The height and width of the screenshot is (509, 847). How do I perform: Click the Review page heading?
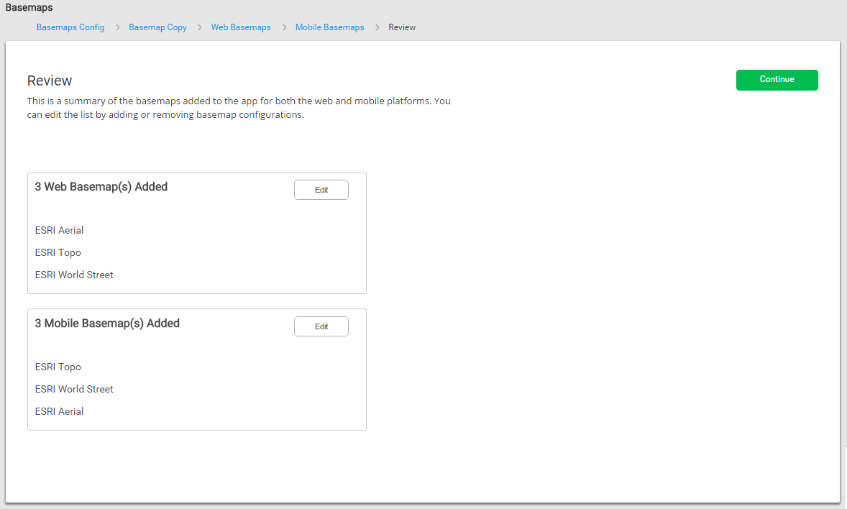click(49, 81)
